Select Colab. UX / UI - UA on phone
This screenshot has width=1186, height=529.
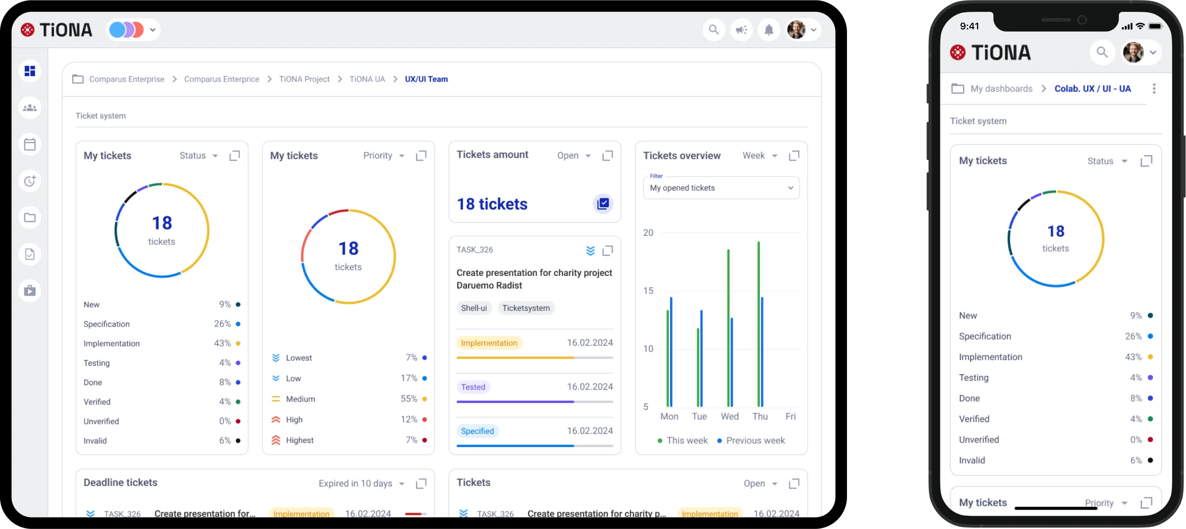click(x=1093, y=89)
